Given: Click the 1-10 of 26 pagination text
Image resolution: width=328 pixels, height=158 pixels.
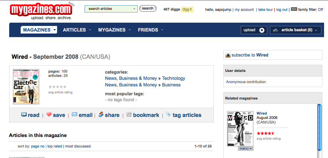Looking at the screenshot, I should click(x=203, y=146).
